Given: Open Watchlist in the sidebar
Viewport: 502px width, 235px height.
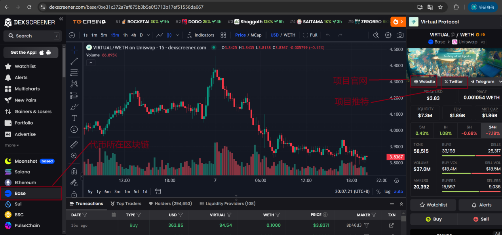Looking at the screenshot, I should (x=25, y=66).
